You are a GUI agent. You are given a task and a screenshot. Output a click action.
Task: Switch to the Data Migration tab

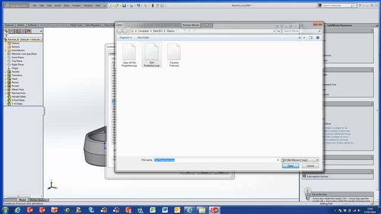(93, 25)
